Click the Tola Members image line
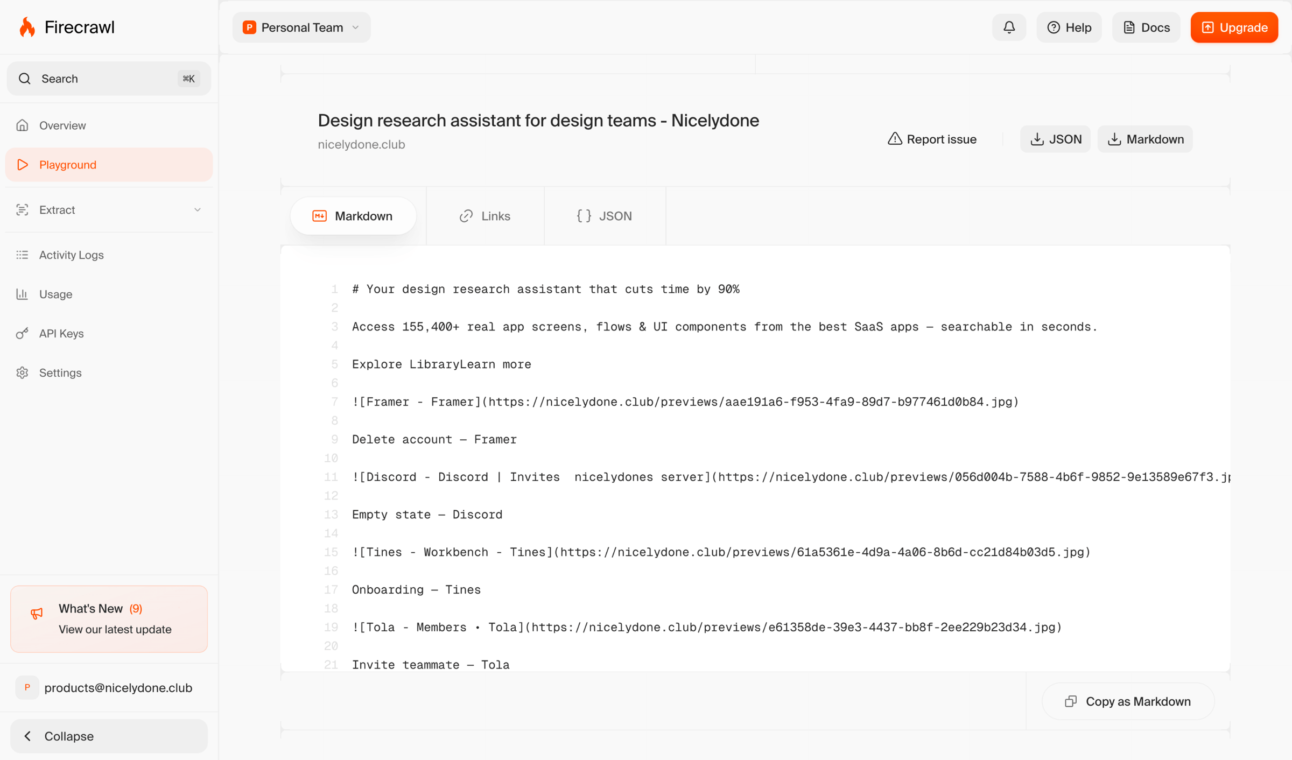The width and height of the screenshot is (1292, 760). pos(707,628)
